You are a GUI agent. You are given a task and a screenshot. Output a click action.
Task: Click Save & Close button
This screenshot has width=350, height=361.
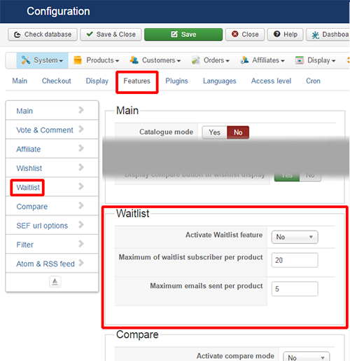tap(111, 34)
